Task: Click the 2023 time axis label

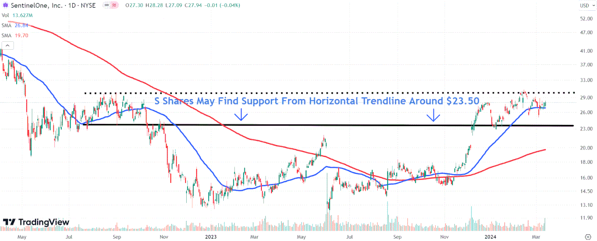Action: coord(211,236)
